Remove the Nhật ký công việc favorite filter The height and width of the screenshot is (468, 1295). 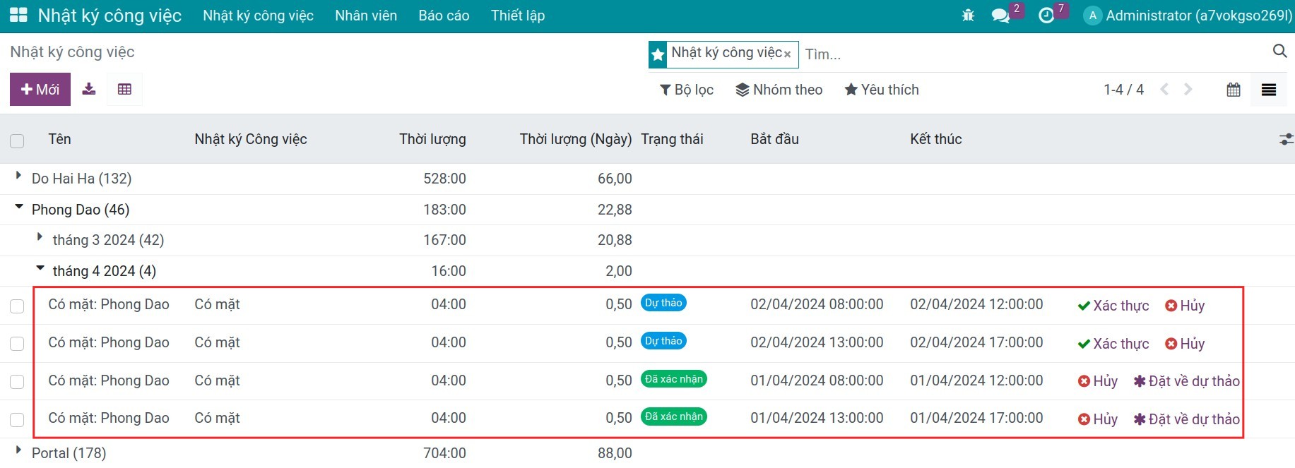[787, 54]
